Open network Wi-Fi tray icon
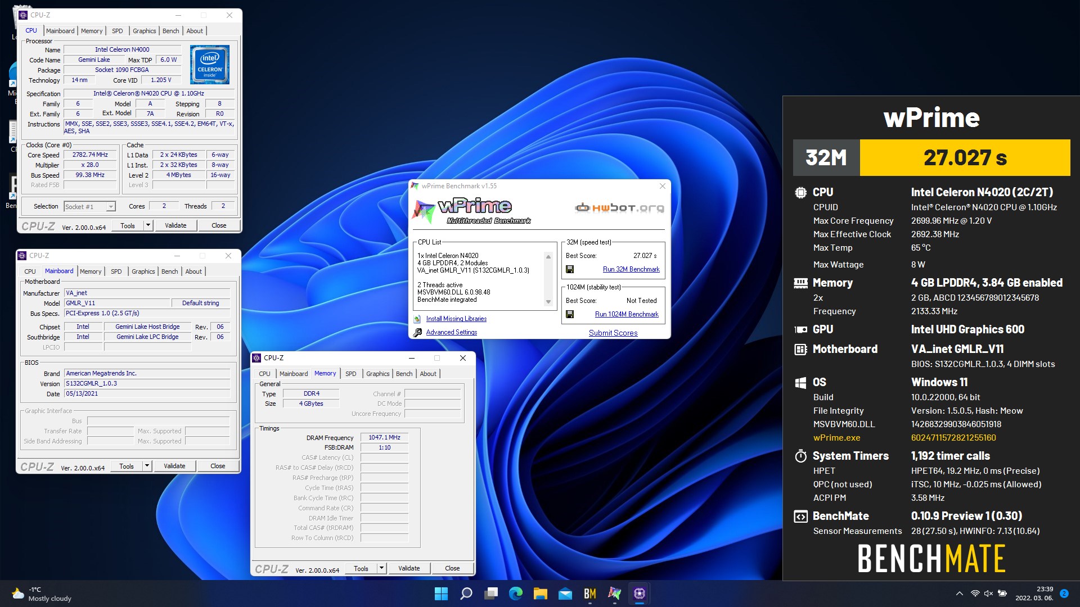The width and height of the screenshot is (1080, 607). [975, 594]
